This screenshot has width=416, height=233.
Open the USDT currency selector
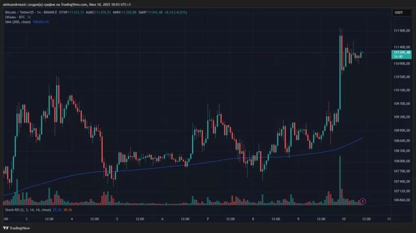[x=402, y=13]
